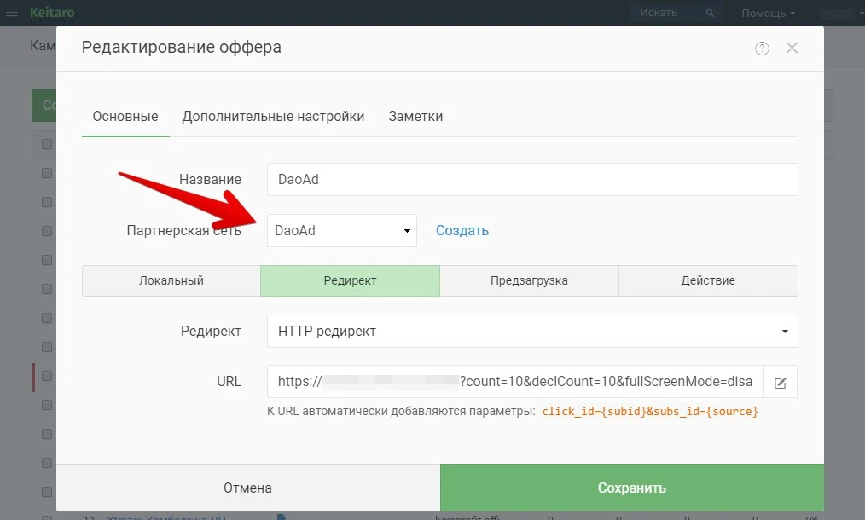Select the Редирект offer type
Viewport: 865px width, 520px height.
(x=350, y=280)
